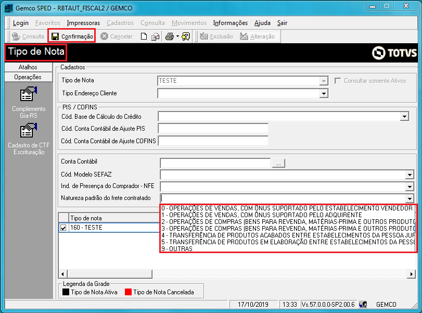Expand Ind. de Presença do Comprador dropdown
Screen dimensions: 422x313
click(x=410, y=186)
